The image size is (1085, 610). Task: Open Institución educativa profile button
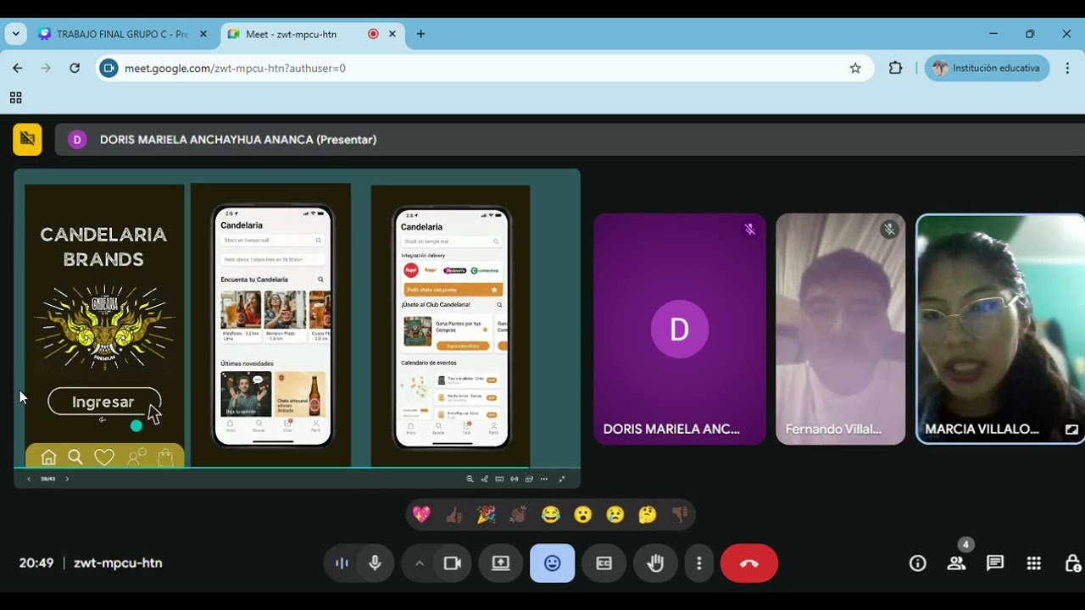pos(987,68)
